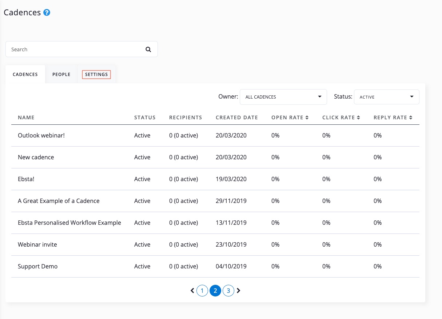Viewport: 442px width, 319px height.
Task: Open the Support Demo cadence
Action: 37,266
